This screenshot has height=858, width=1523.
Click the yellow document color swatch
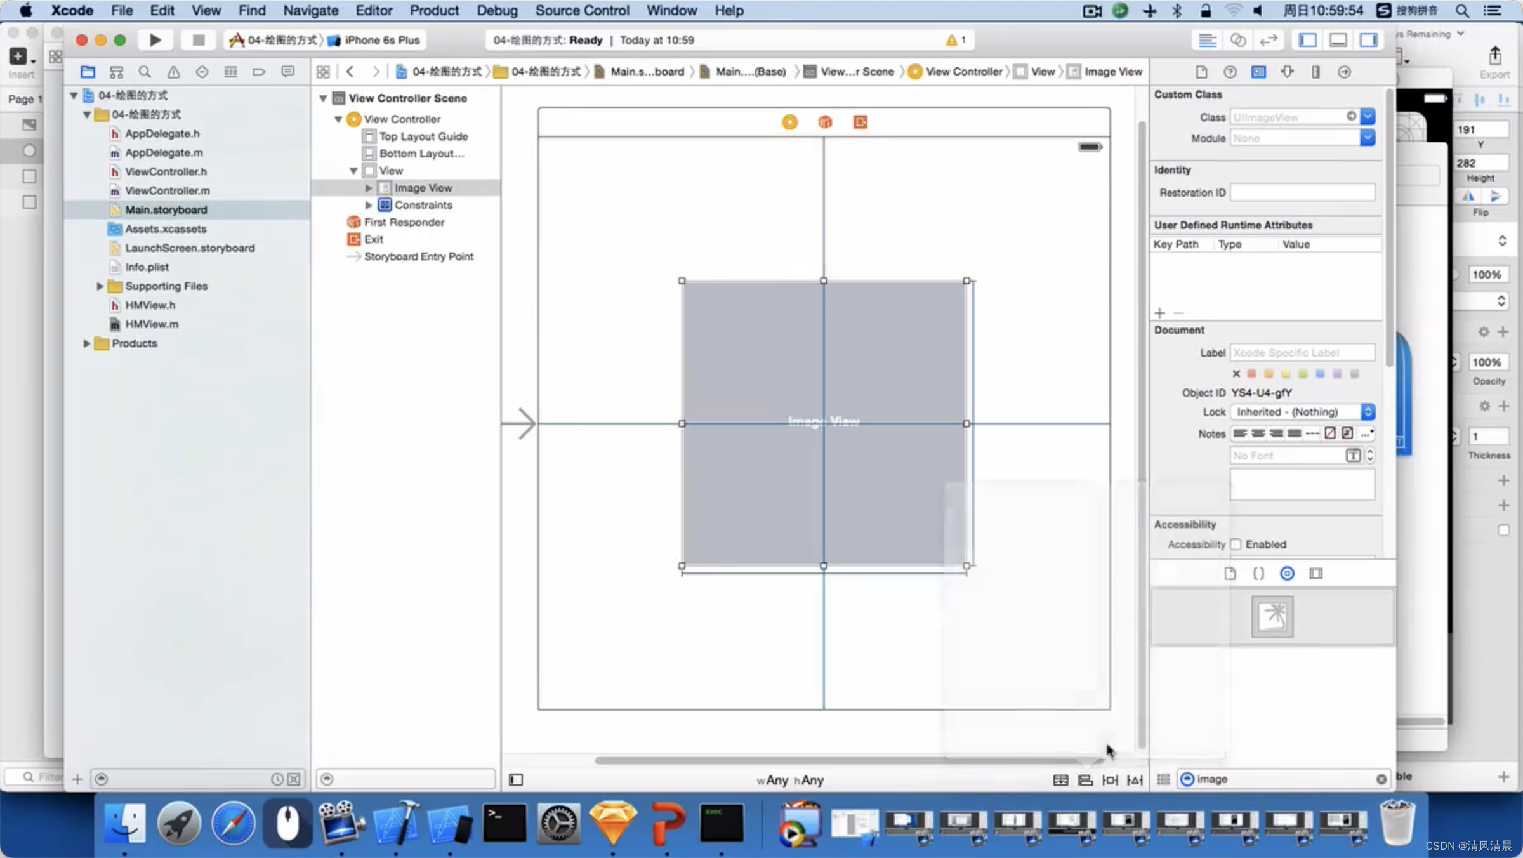click(1286, 373)
